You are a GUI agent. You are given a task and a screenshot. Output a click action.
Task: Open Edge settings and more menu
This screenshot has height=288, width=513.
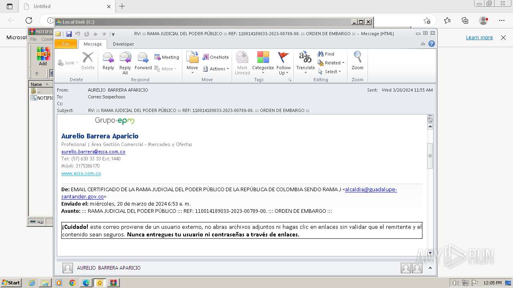tap(502, 20)
